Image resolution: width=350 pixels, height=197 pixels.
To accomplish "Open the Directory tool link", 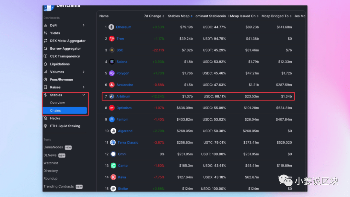I will pyautogui.click(x=51, y=171).
